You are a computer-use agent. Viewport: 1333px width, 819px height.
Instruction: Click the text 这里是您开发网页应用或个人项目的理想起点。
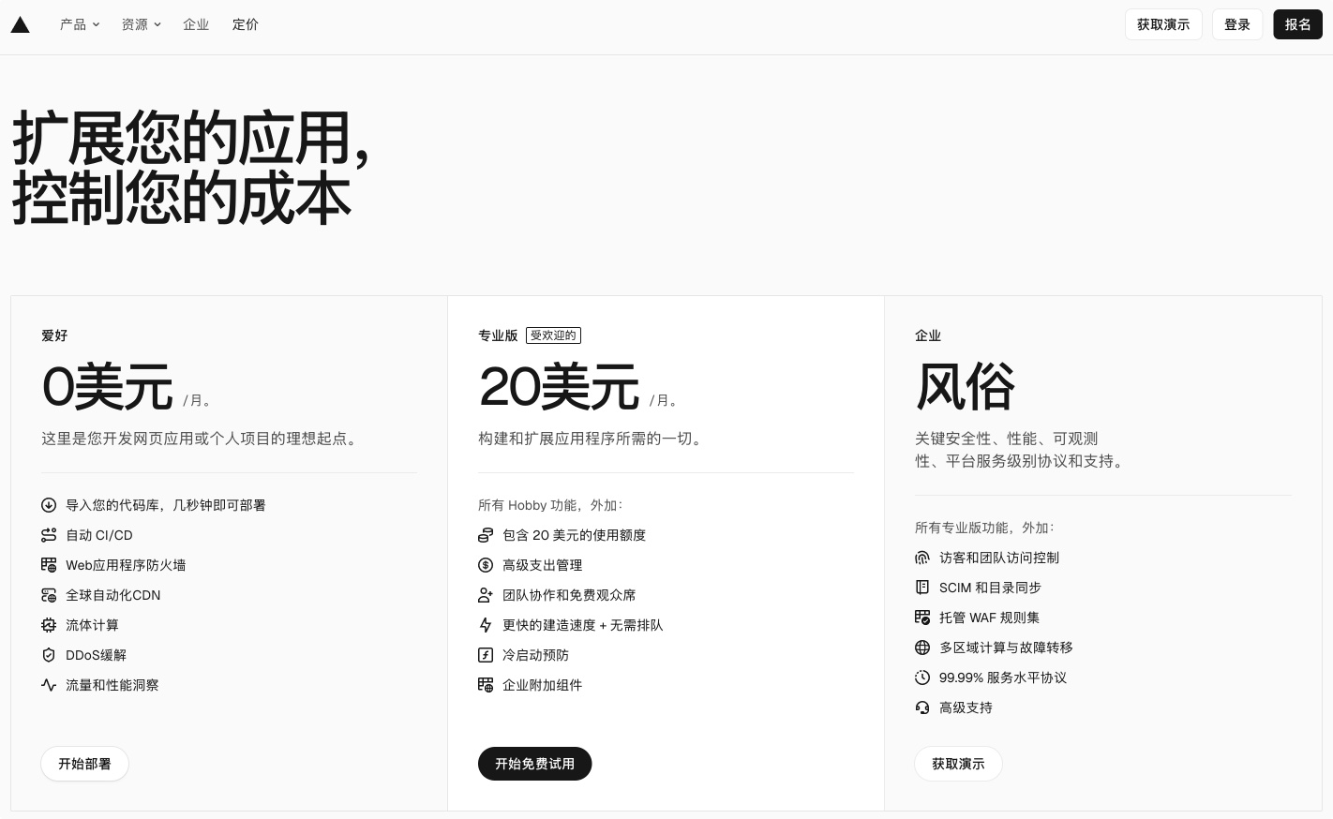click(202, 439)
